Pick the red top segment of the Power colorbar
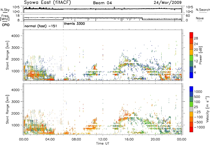This screenshot has width=210, height=145. click(191, 35)
